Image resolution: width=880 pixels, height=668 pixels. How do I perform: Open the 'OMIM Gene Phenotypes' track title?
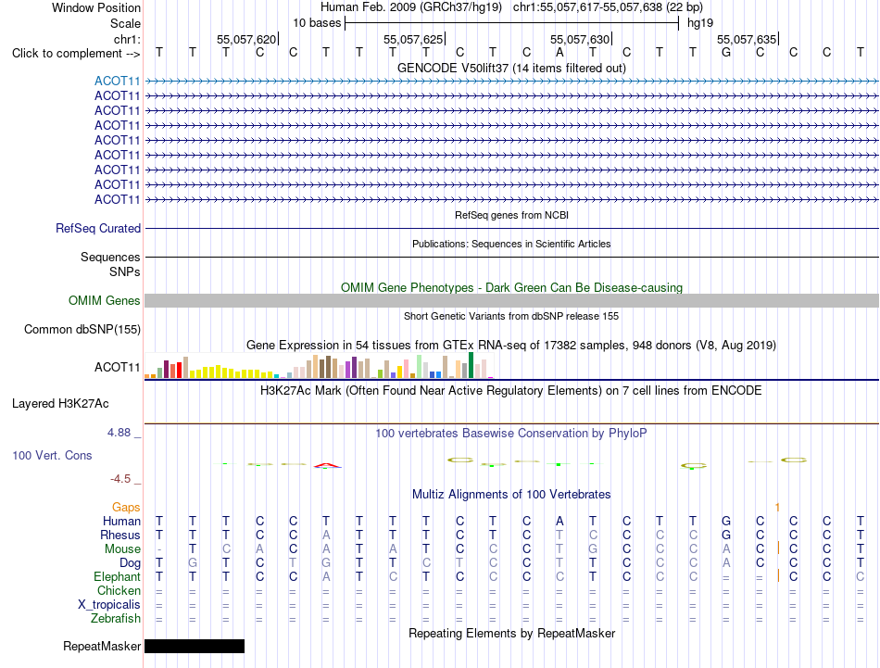pos(511,287)
